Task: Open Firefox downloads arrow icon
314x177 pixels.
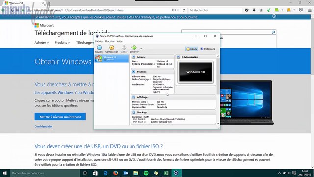Action: (x=254, y=10)
